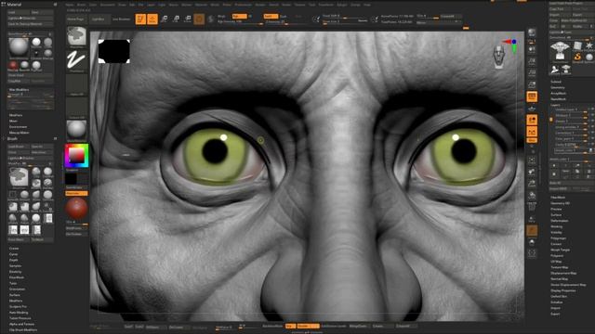
Task: Open the Alpha menu
Action: [70, 5]
